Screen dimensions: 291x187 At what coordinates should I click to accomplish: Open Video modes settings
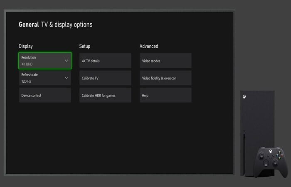(165, 61)
